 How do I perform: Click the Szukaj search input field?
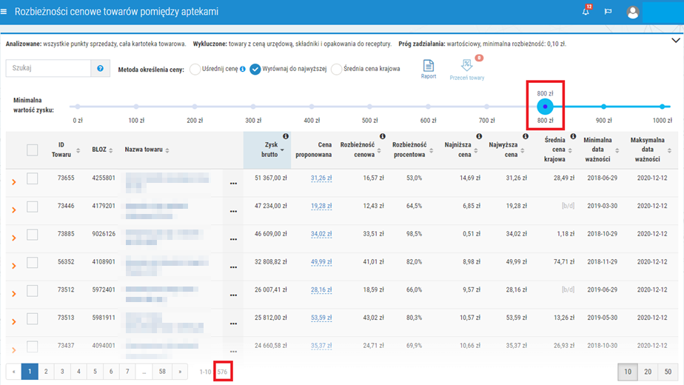48,69
